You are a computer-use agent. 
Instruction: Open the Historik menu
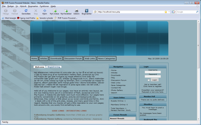(x=23, y=6)
